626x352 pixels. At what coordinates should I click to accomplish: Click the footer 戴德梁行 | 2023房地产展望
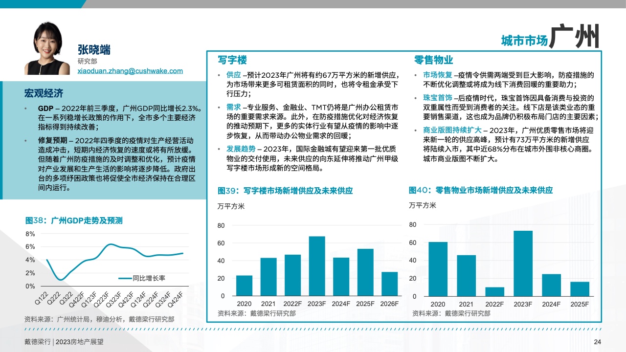click(x=64, y=342)
